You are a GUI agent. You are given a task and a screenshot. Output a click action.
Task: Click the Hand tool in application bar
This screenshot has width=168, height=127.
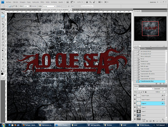click(87, 2)
